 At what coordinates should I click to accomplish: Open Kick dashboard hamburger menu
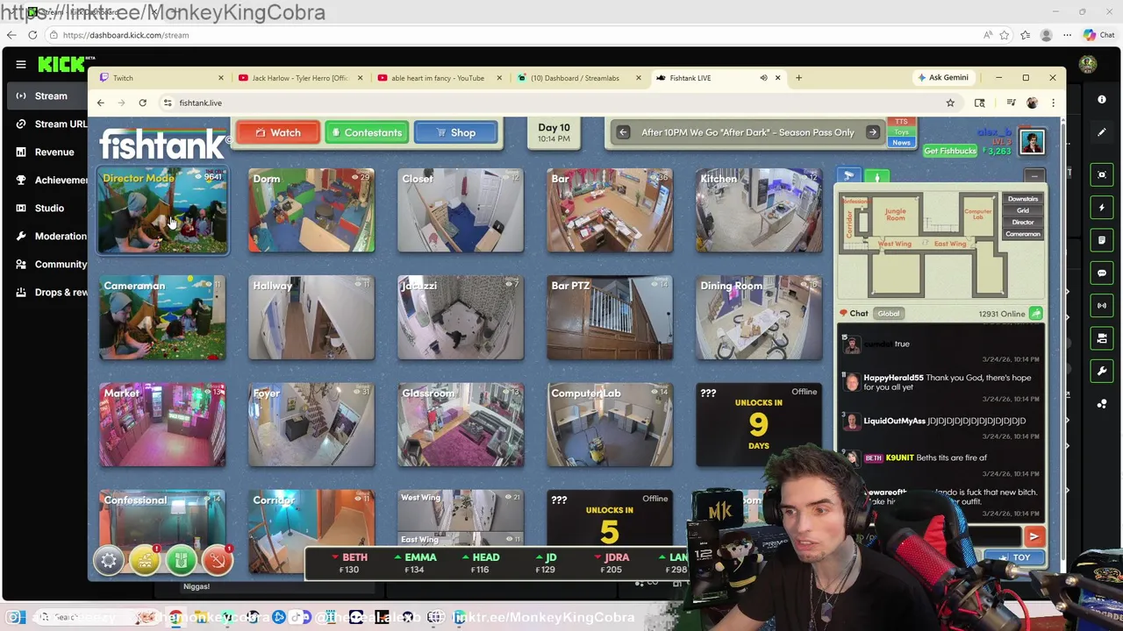[x=20, y=64]
